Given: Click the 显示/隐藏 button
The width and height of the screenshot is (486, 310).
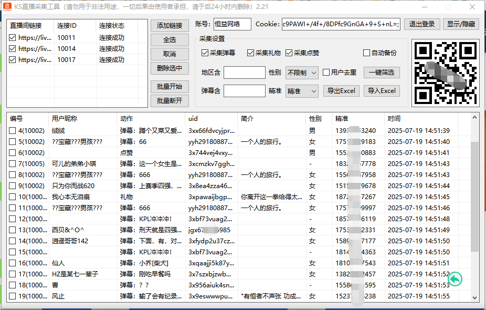Looking at the screenshot, I should point(460,24).
